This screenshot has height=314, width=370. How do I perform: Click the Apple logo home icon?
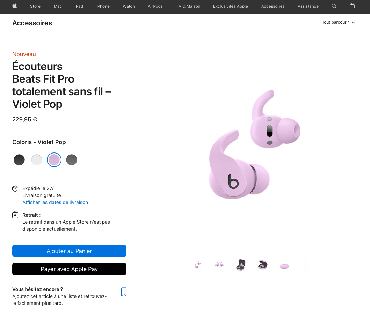[x=15, y=6]
